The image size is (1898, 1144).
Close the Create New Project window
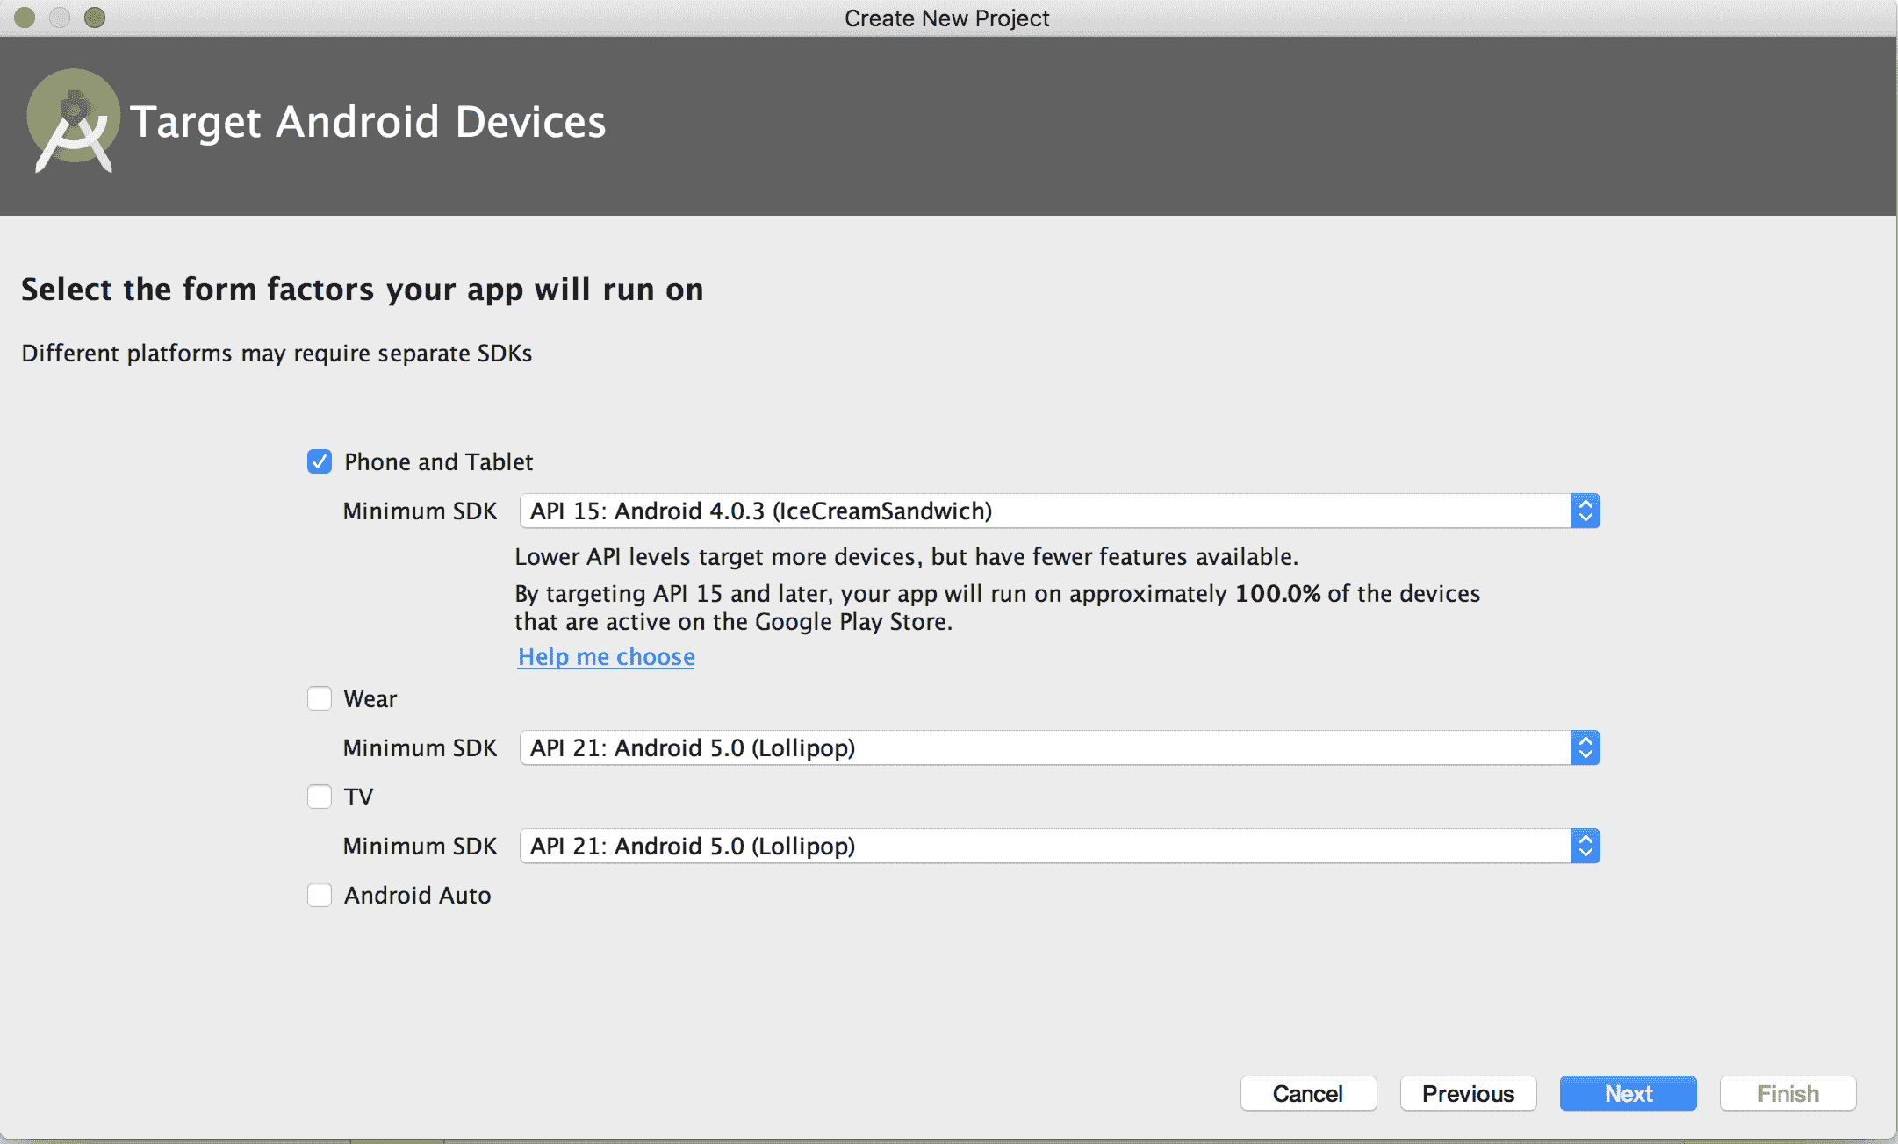(25, 18)
